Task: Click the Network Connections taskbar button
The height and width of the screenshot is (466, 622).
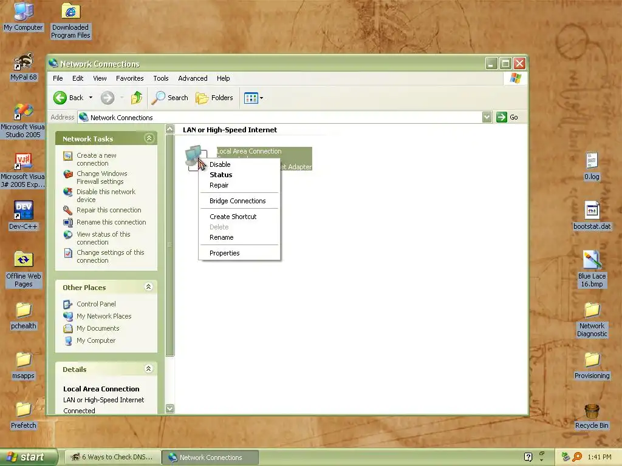Action: pos(211,458)
